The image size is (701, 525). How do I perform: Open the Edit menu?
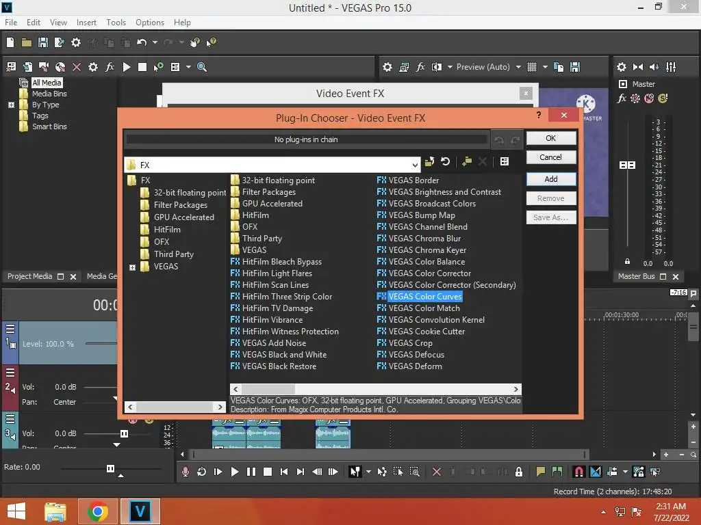[34, 23]
